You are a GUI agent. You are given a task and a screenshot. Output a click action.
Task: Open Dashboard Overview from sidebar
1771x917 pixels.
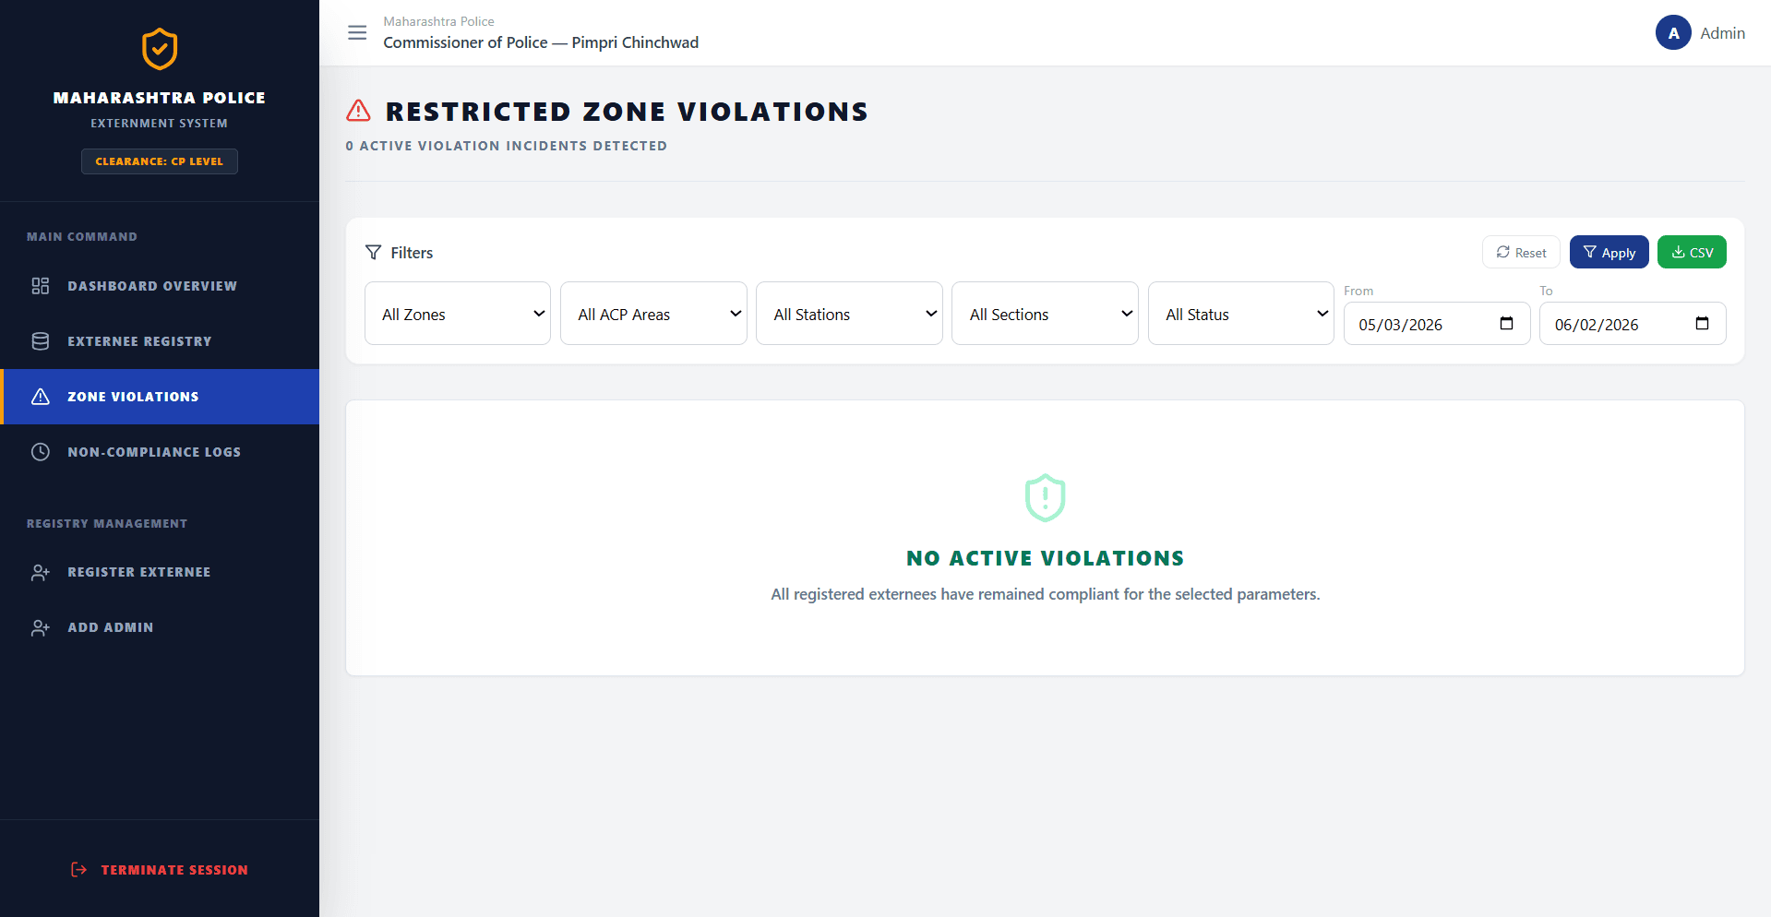[x=160, y=286]
